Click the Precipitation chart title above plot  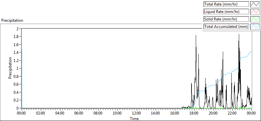[12, 20]
